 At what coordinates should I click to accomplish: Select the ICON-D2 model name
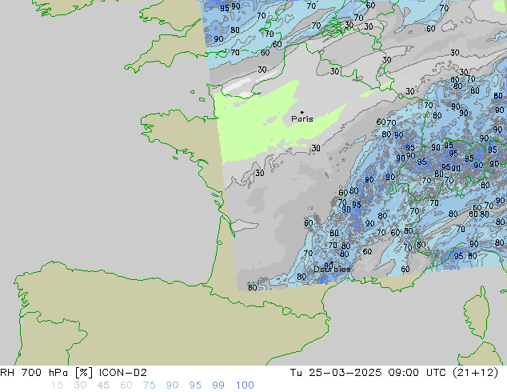pos(123,373)
